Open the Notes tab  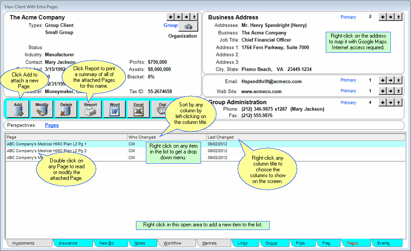pos(140,243)
